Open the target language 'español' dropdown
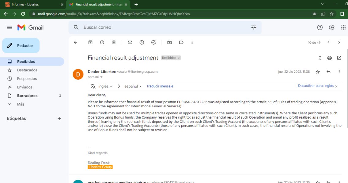 133,86
